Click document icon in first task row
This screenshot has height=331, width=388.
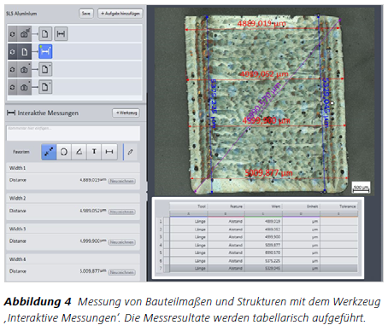(45, 34)
